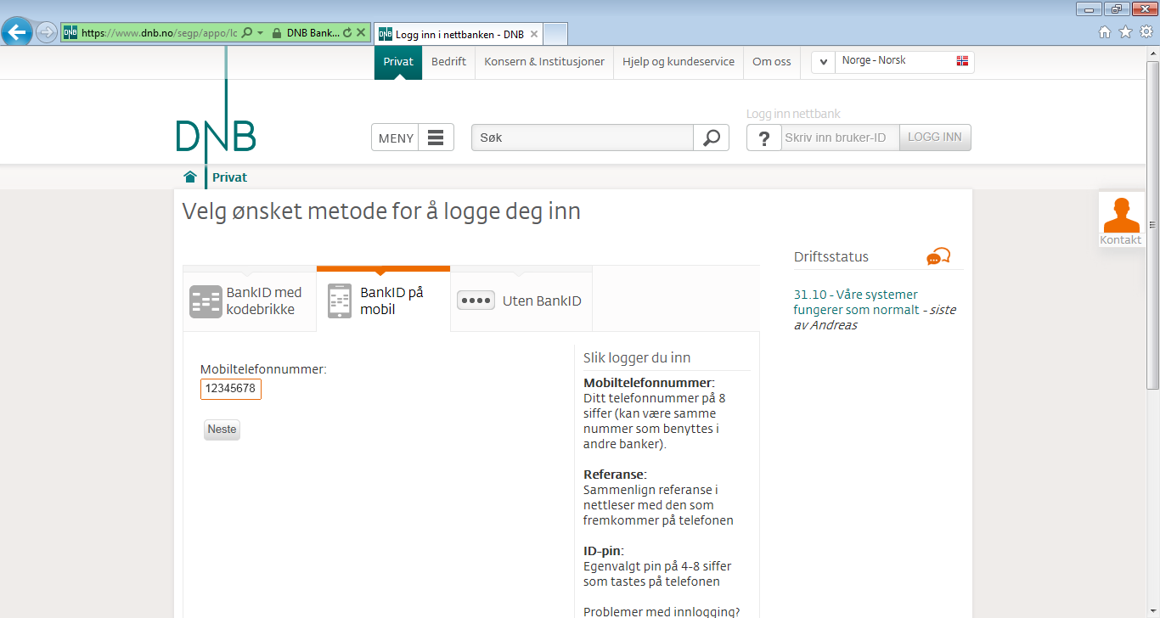Click the 'Velg ønsket metode' page heading
The width and height of the screenshot is (1160, 618).
381,211
